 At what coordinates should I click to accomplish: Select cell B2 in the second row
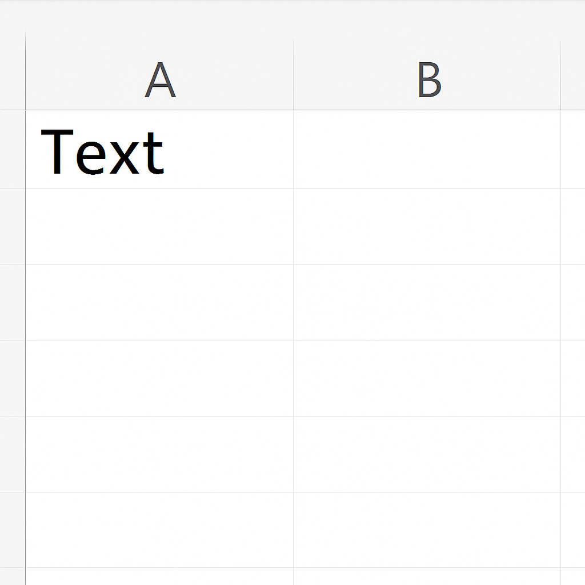click(x=427, y=226)
